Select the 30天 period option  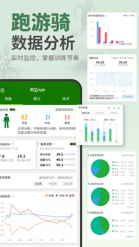tap(38, 184)
